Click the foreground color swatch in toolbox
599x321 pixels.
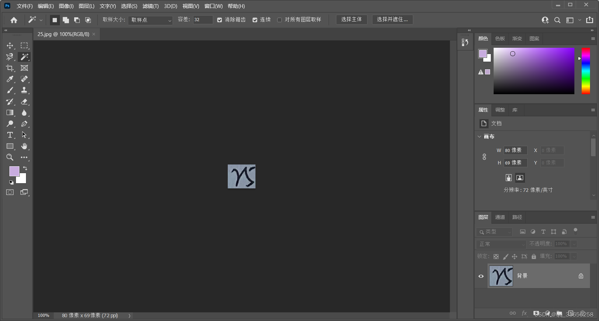click(14, 171)
